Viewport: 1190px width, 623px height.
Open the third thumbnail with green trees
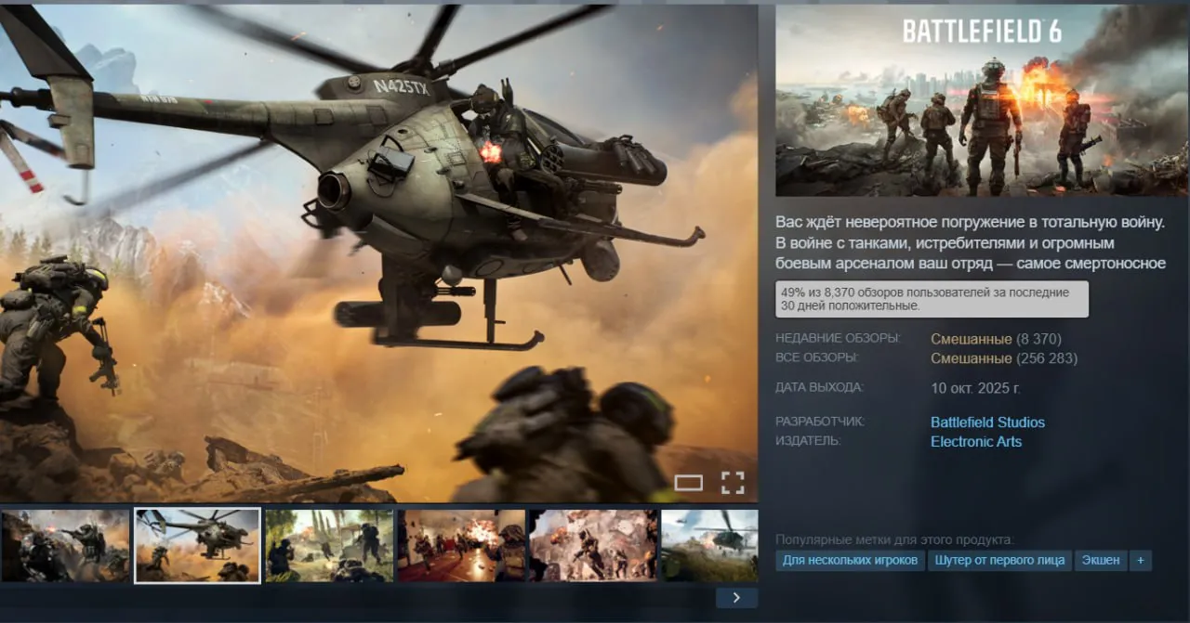(329, 546)
